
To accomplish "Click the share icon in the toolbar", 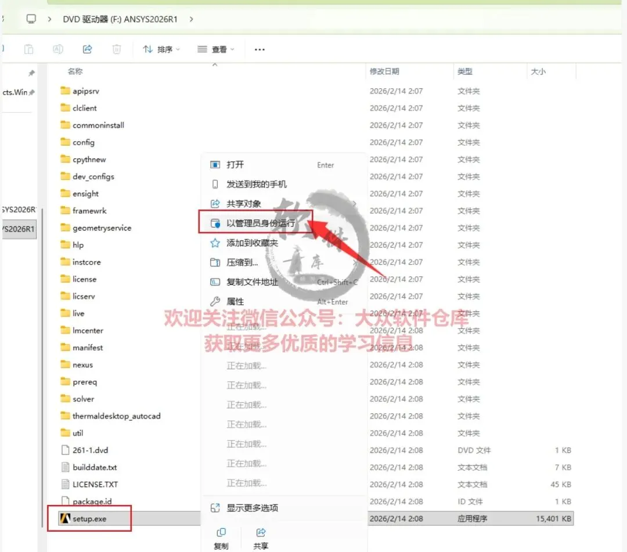I will 87,49.
